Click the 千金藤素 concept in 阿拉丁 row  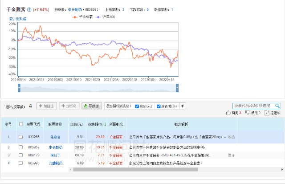tap(116, 155)
